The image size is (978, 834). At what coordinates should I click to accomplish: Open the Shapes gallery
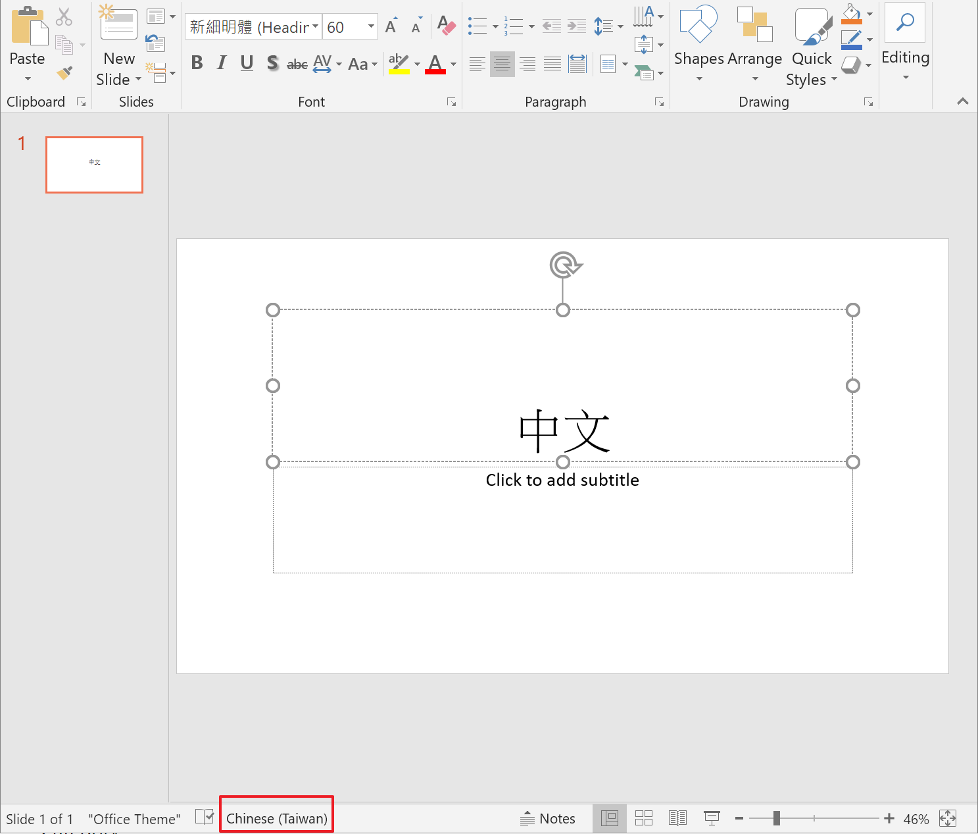(x=699, y=45)
